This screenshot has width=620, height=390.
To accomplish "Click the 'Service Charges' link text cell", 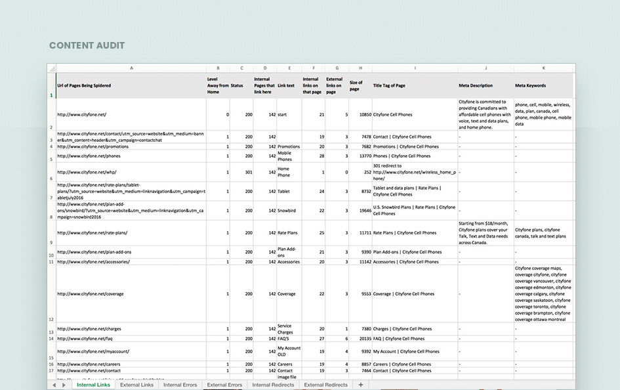I will tap(289, 329).
